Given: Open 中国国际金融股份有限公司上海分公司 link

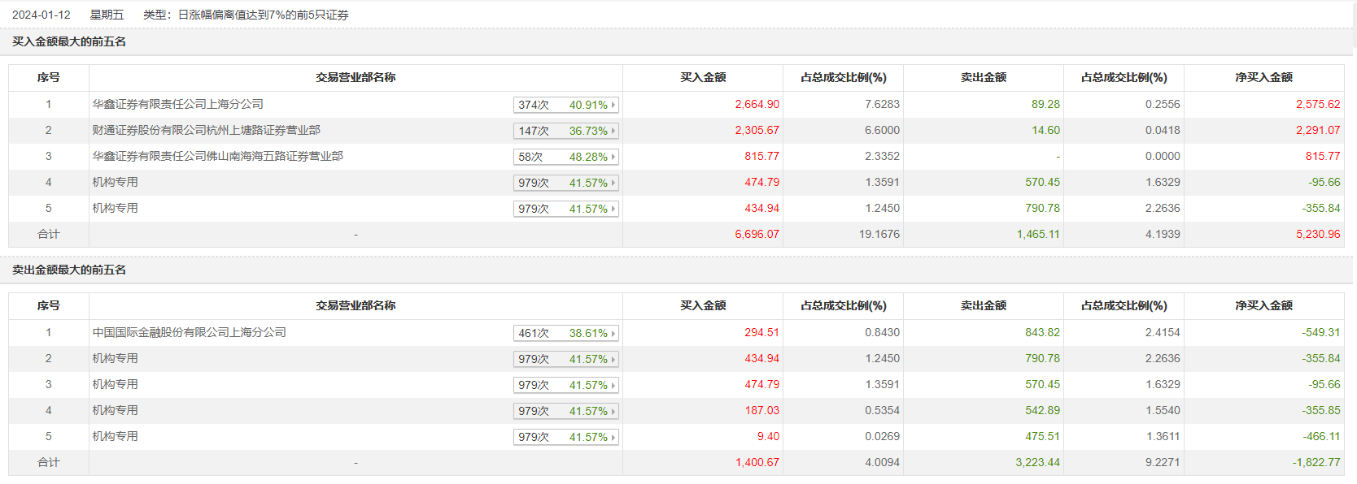Looking at the screenshot, I should [189, 332].
